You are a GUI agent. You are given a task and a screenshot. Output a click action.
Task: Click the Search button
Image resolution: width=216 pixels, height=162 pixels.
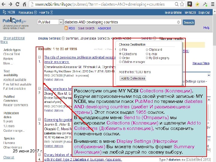pos(189,22)
